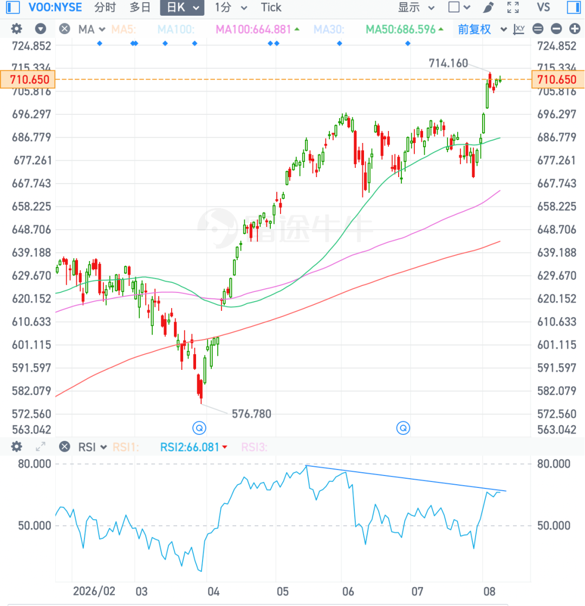The width and height of the screenshot is (585, 606).
Task: Click the search marker icon near April
Action: pyautogui.click(x=199, y=428)
